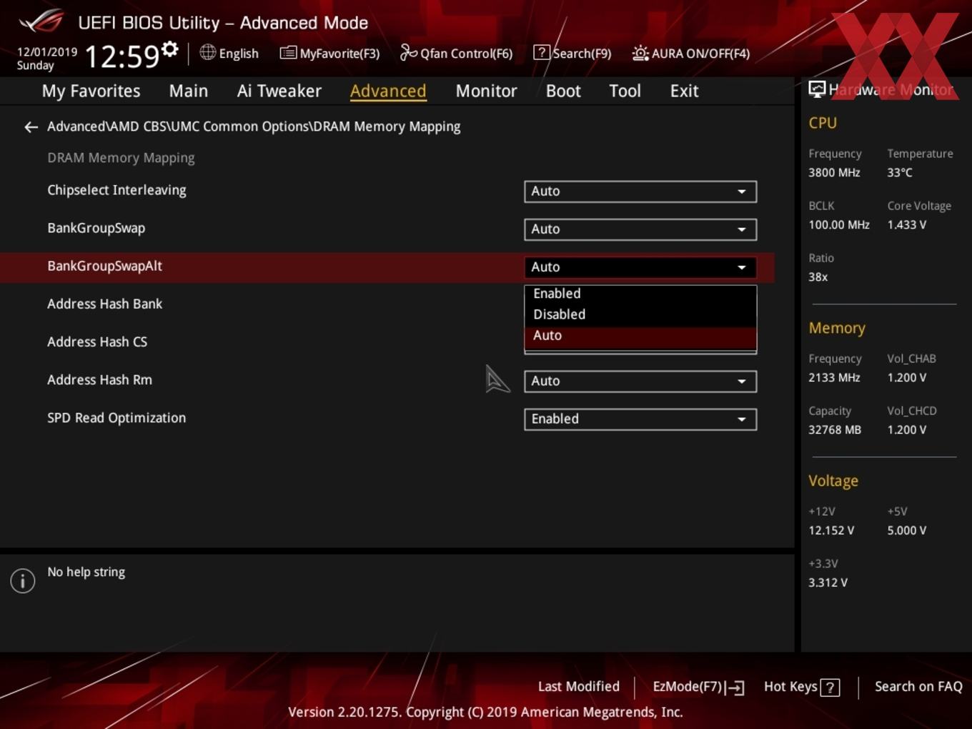Select Disabled in BankGroupSwapAlt list

(640, 314)
